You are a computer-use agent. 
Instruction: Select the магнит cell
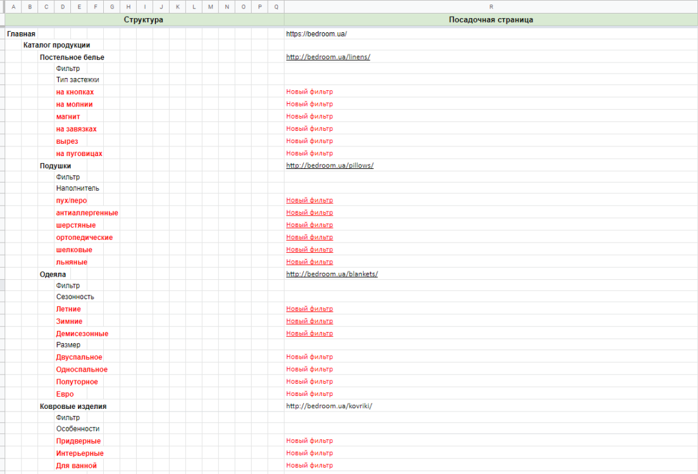point(68,117)
